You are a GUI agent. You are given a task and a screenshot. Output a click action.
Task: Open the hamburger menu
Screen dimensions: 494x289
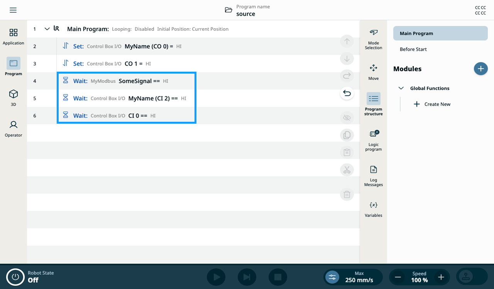(x=13, y=10)
